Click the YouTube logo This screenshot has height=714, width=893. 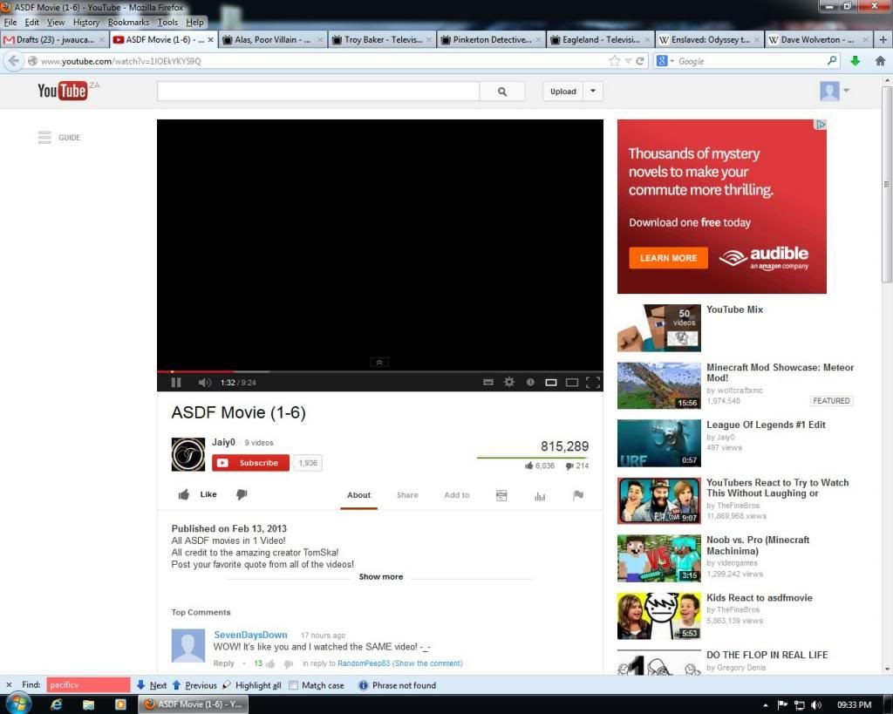[63, 91]
